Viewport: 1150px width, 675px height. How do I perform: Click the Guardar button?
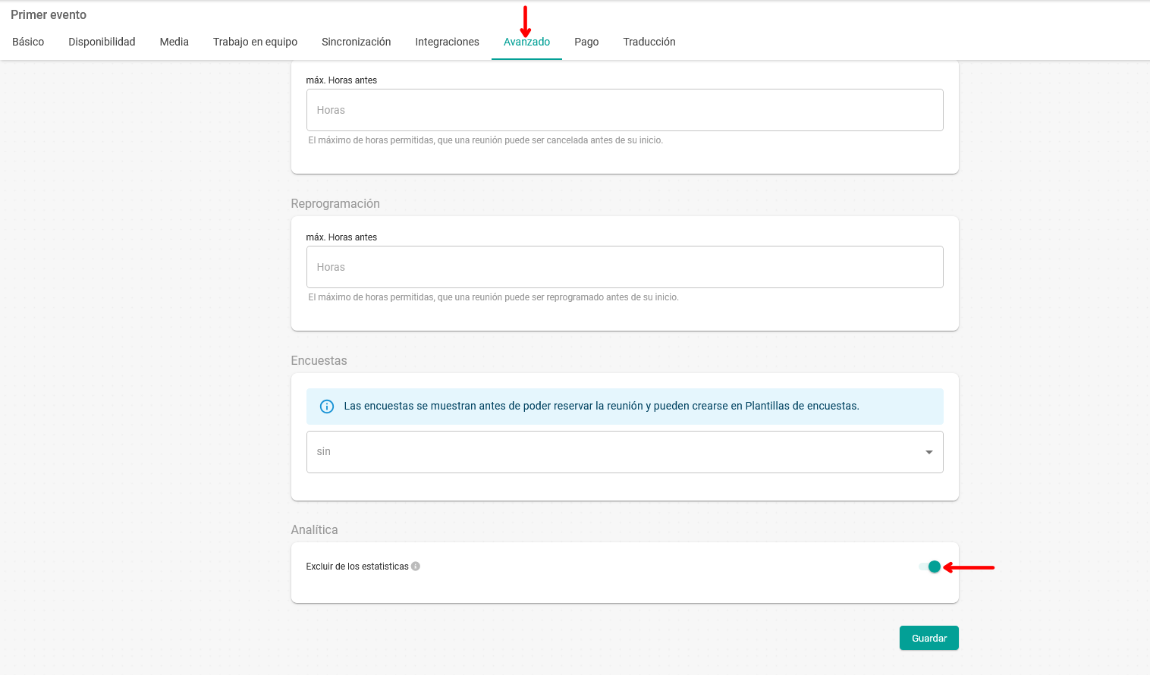[929, 638]
